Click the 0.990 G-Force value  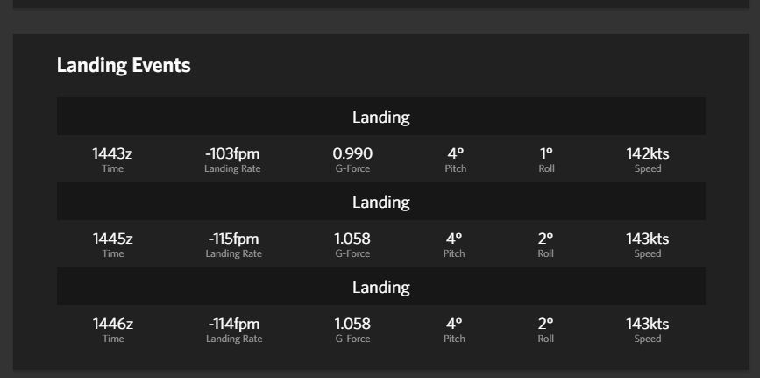tap(352, 153)
